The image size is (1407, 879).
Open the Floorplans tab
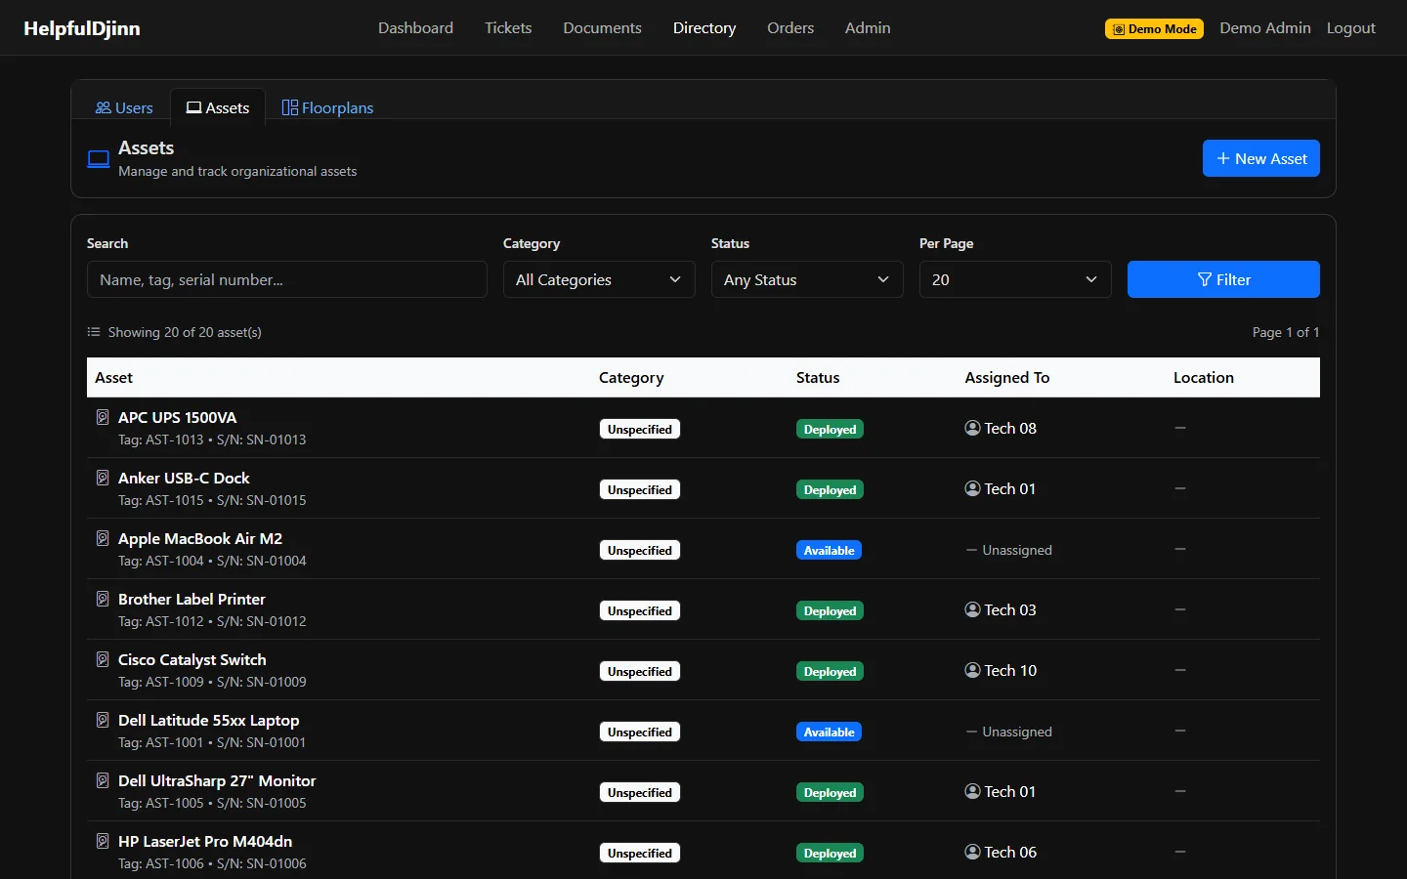coord(327,107)
